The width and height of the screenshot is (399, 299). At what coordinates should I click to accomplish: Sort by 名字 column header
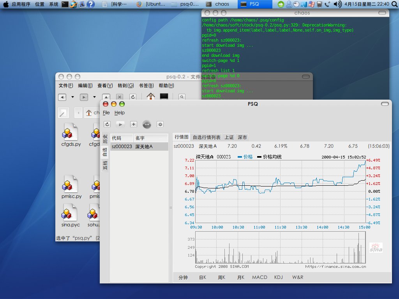coord(151,138)
